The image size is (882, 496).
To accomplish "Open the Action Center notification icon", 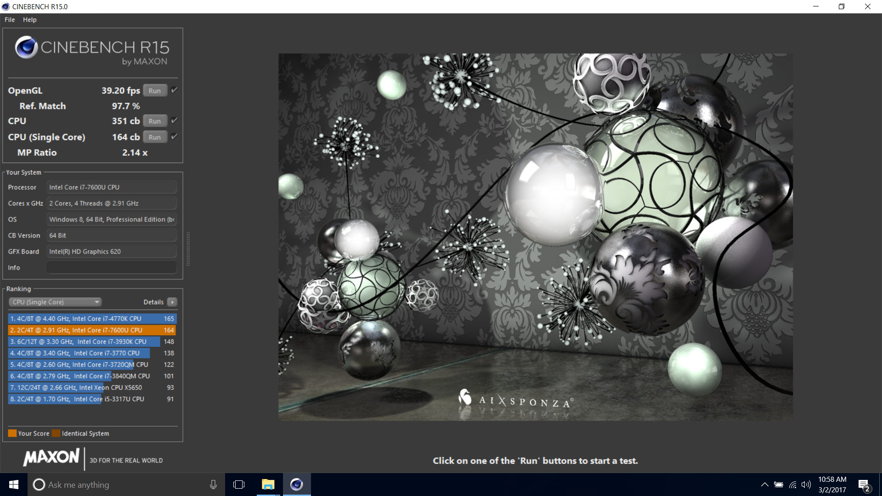I will click(864, 485).
